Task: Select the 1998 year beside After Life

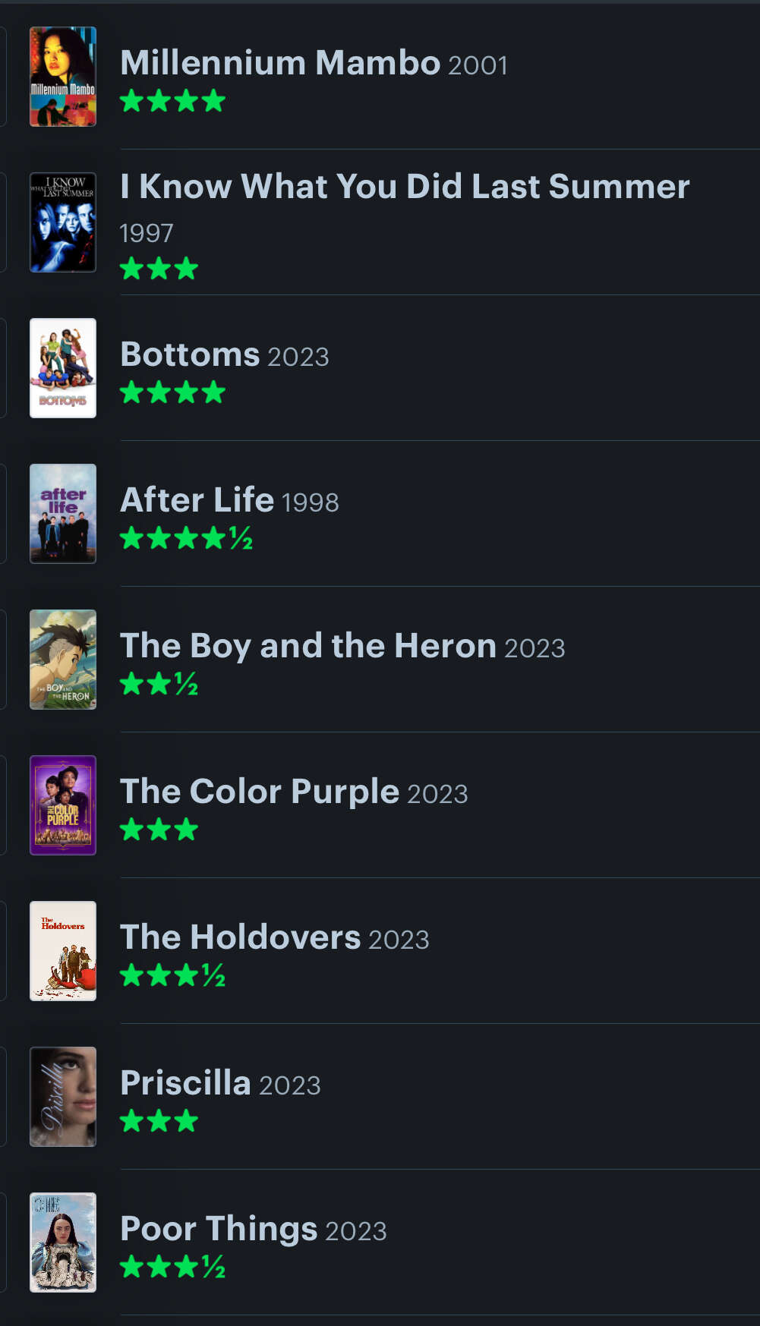Action: tap(310, 503)
